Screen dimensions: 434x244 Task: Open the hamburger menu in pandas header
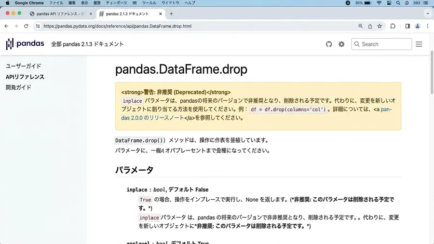click(419, 44)
